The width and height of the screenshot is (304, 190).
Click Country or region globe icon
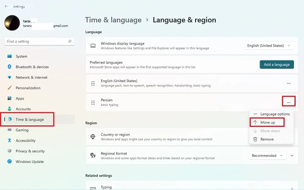[93, 137]
